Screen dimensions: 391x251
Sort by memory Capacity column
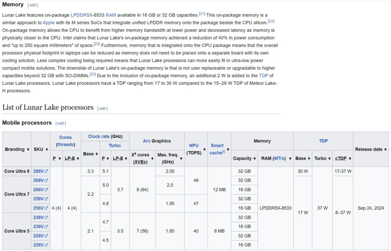click(255, 158)
